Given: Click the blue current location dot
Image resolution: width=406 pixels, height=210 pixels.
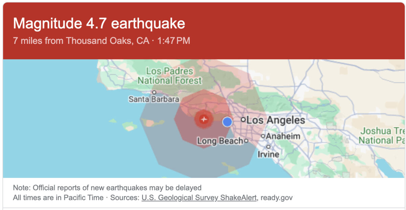Looking at the screenshot, I should point(227,122).
